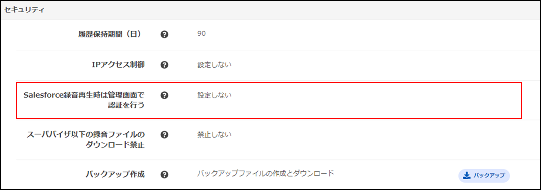Click the バックアップ button
This screenshot has width=541, height=190.
coord(484,176)
